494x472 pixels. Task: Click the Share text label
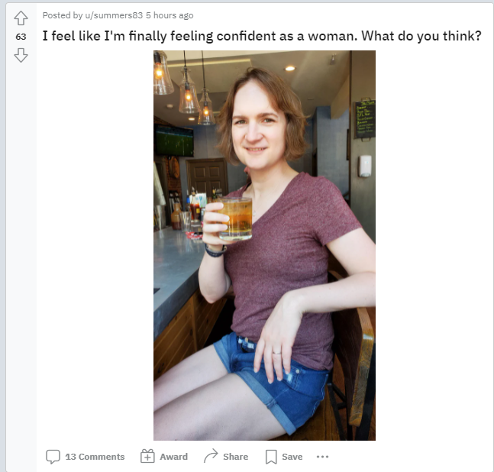(236, 457)
